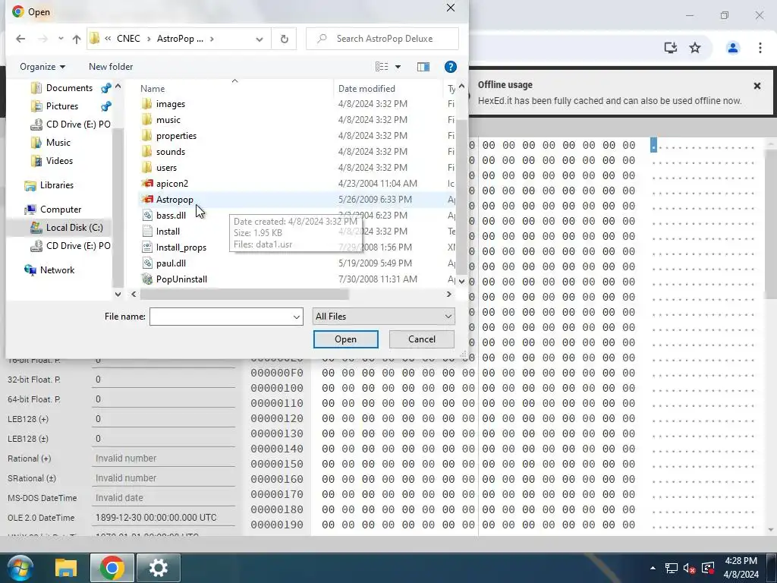777x583 pixels.
Task: Click the OLE 2.0 DateTime value field
Action: [x=163, y=518]
